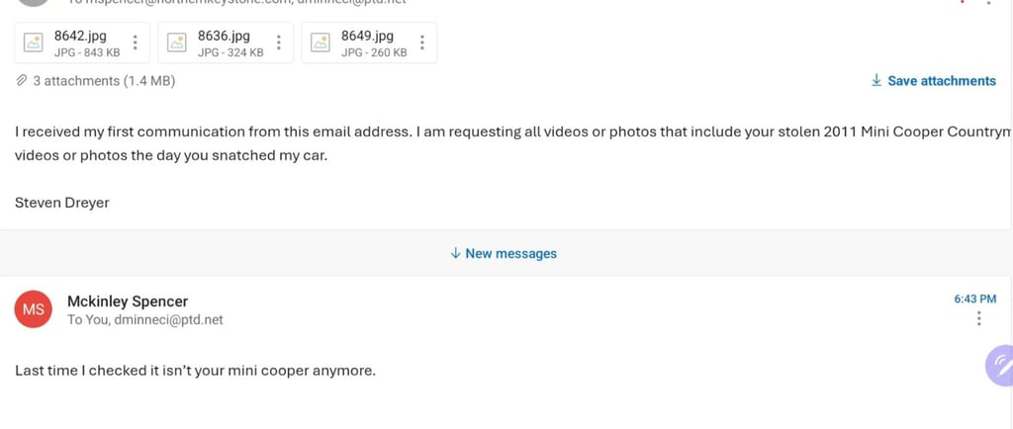Click the purple floating pen button

point(1000,366)
